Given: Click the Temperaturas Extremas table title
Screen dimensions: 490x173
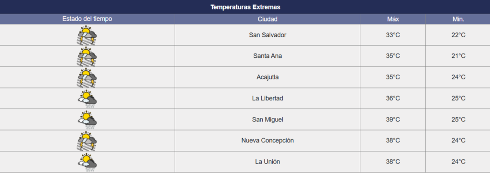Looking at the screenshot, I should pos(245,7).
